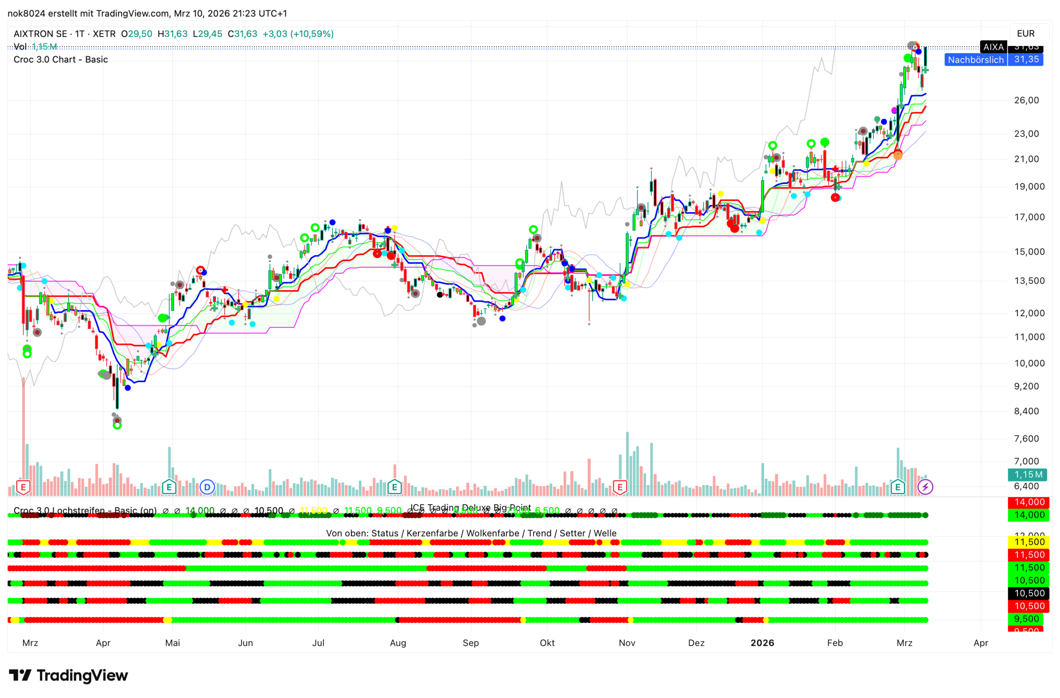This screenshot has width=1060, height=698.
Task: Click the red earnings E marker near Nov
Action: point(619,487)
